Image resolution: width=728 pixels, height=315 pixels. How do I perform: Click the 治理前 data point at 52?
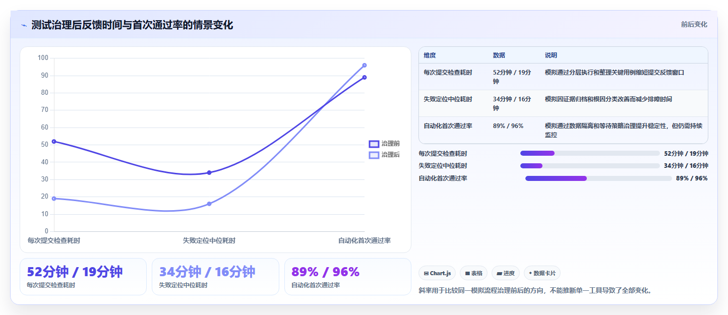pos(54,142)
